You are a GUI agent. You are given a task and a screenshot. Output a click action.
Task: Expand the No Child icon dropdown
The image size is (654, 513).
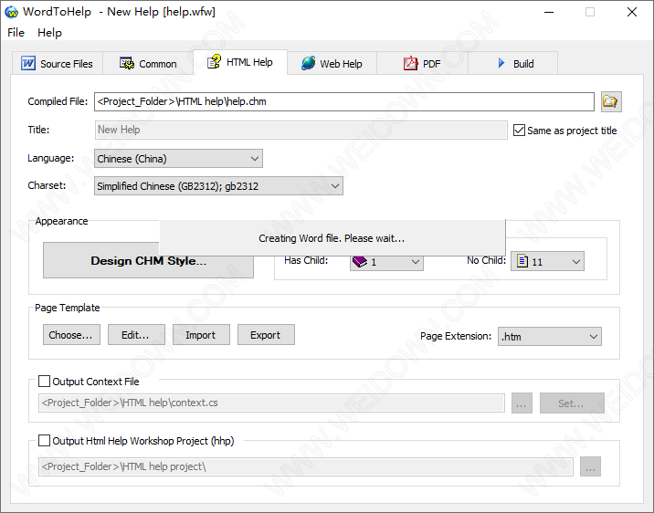(x=547, y=262)
